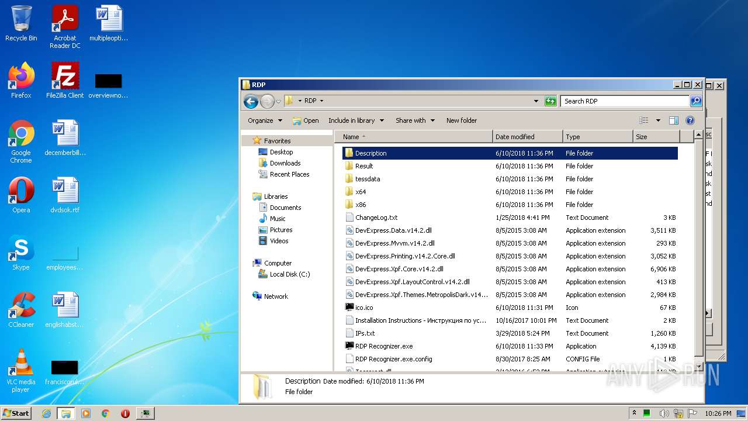
Task: Open the Recycle Bin desktop icon
Action: tap(21, 23)
